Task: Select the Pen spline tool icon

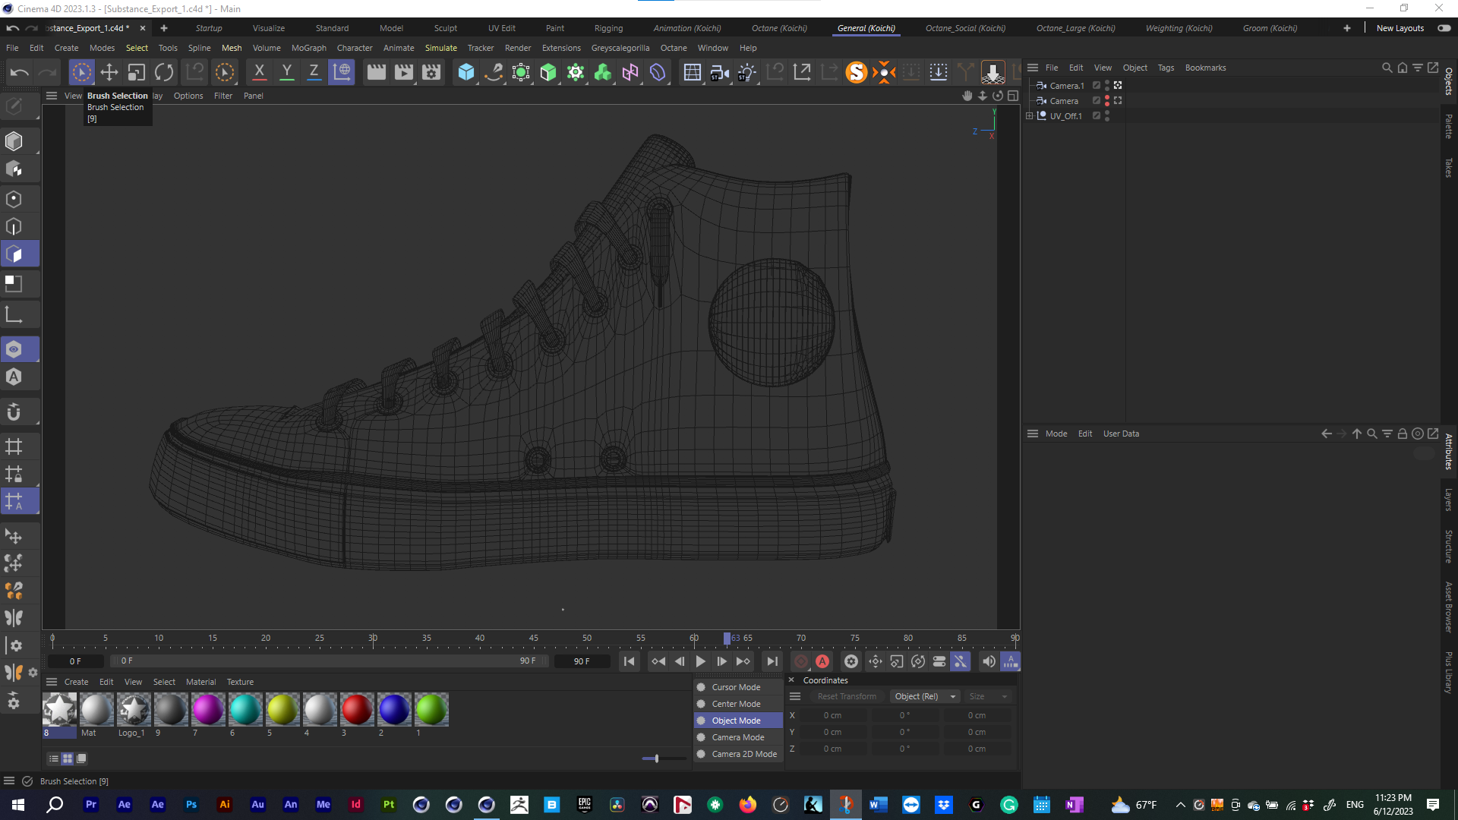Action: tap(495, 72)
